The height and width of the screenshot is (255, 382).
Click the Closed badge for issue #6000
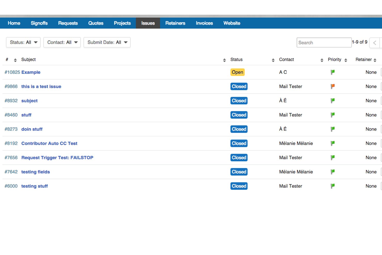click(x=239, y=186)
